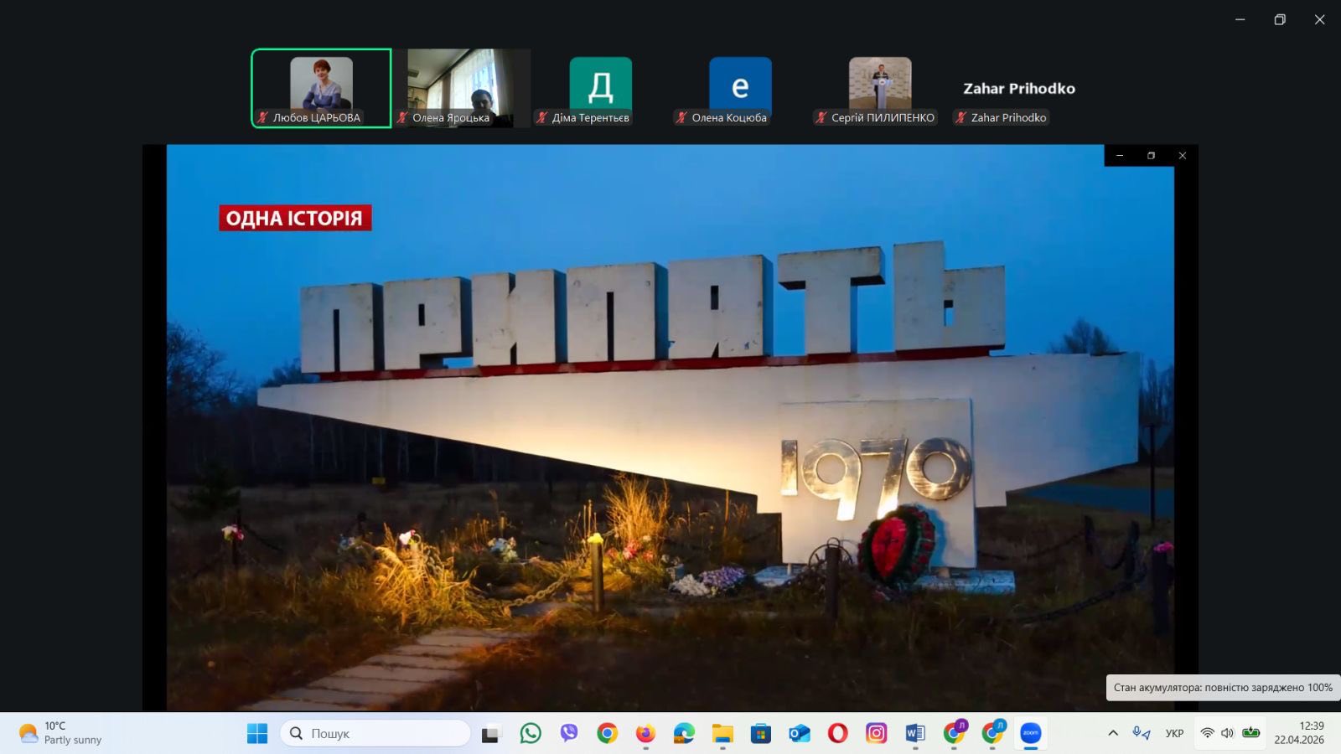Click the Zoom icon in the taskbar
Viewport: 1341px width, 754px height.
(1030, 734)
